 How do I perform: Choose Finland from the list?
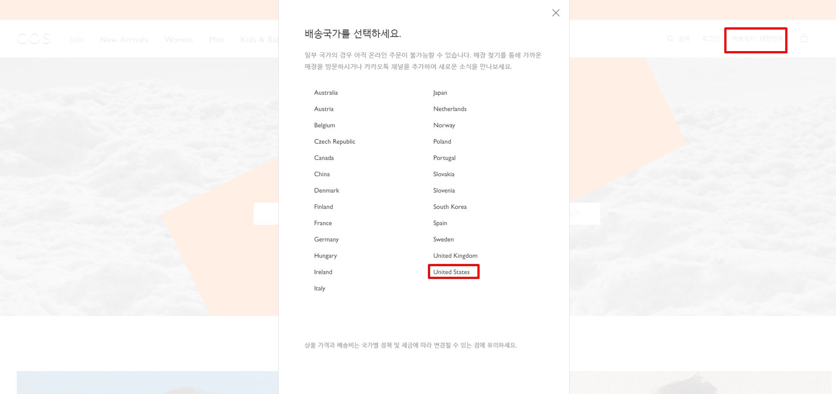point(324,207)
